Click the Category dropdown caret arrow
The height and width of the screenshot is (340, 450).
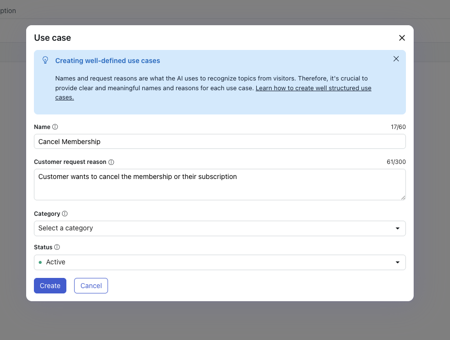coord(397,228)
